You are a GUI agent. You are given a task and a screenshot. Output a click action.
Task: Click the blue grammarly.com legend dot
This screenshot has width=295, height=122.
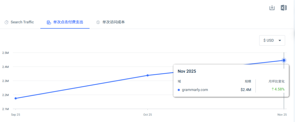(x=179, y=90)
